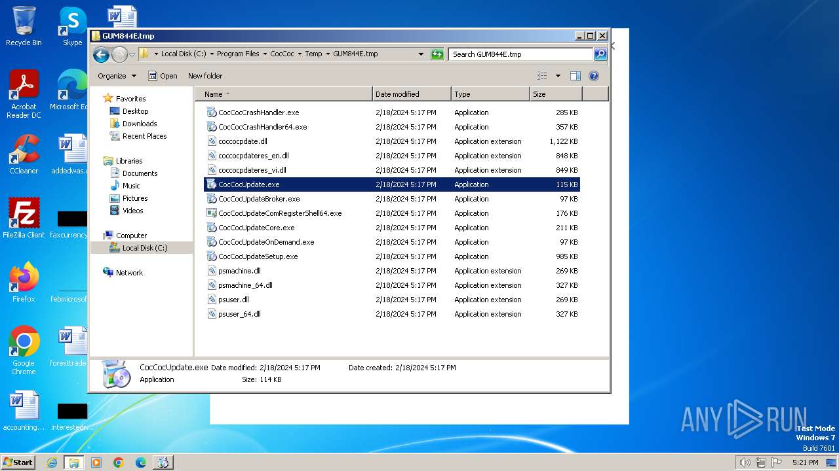Viewport: 839px width, 471px height.
Task: Select Libraries in navigation pane
Action: [x=129, y=161]
